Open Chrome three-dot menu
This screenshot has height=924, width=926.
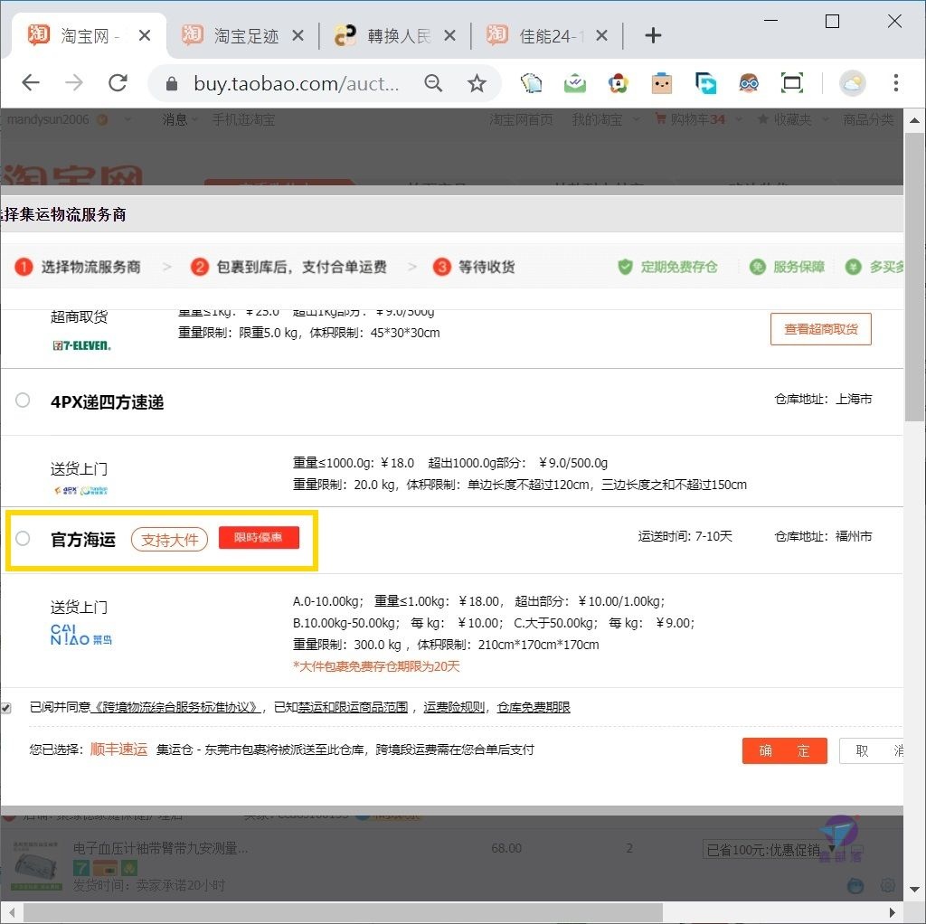896,83
